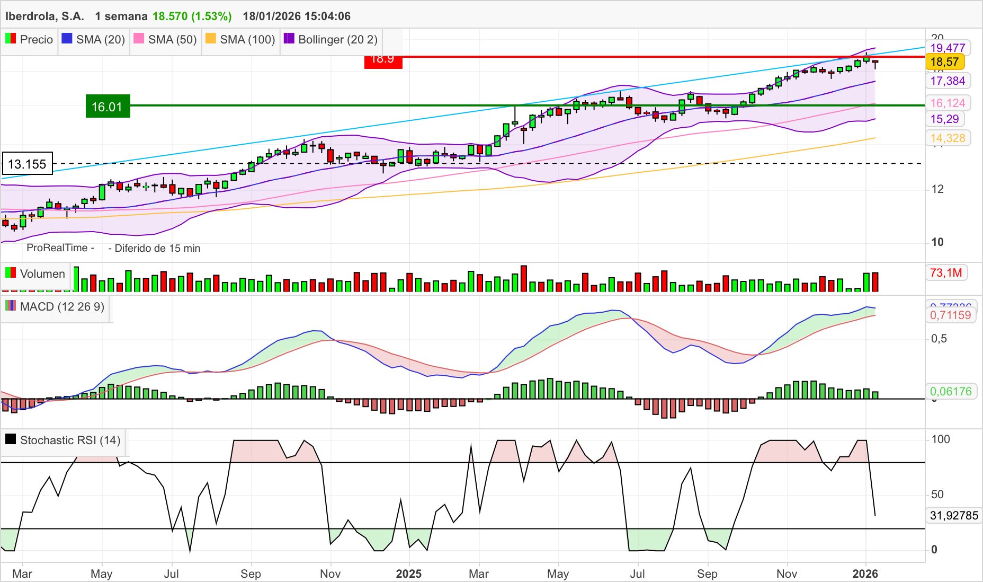The width and height of the screenshot is (983, 582).
Task: Open the Stochastic RSI (14) label
Action: (x=70, y=440)
